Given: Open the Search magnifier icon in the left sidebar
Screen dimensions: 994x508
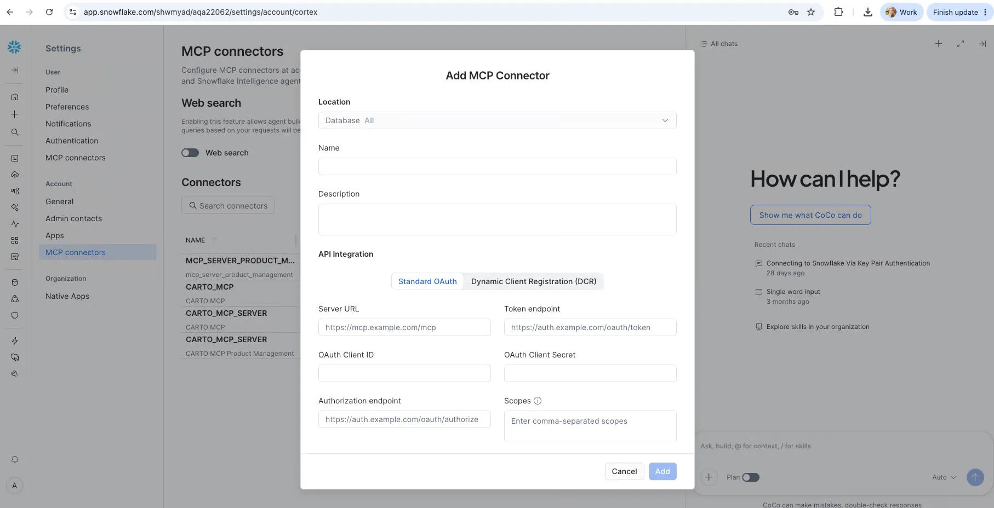Looking at the screenshot, I should pyautogui.click(x=15, y=132).
